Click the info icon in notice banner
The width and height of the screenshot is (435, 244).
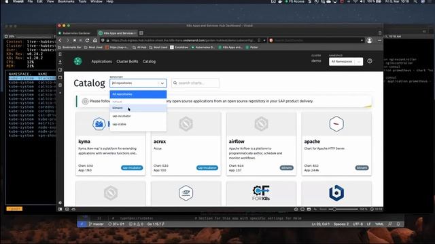point(85,101)
